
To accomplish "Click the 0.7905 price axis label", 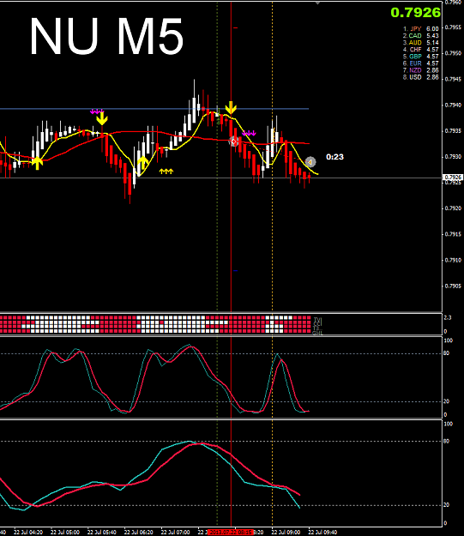I will (x=454, y=286).
